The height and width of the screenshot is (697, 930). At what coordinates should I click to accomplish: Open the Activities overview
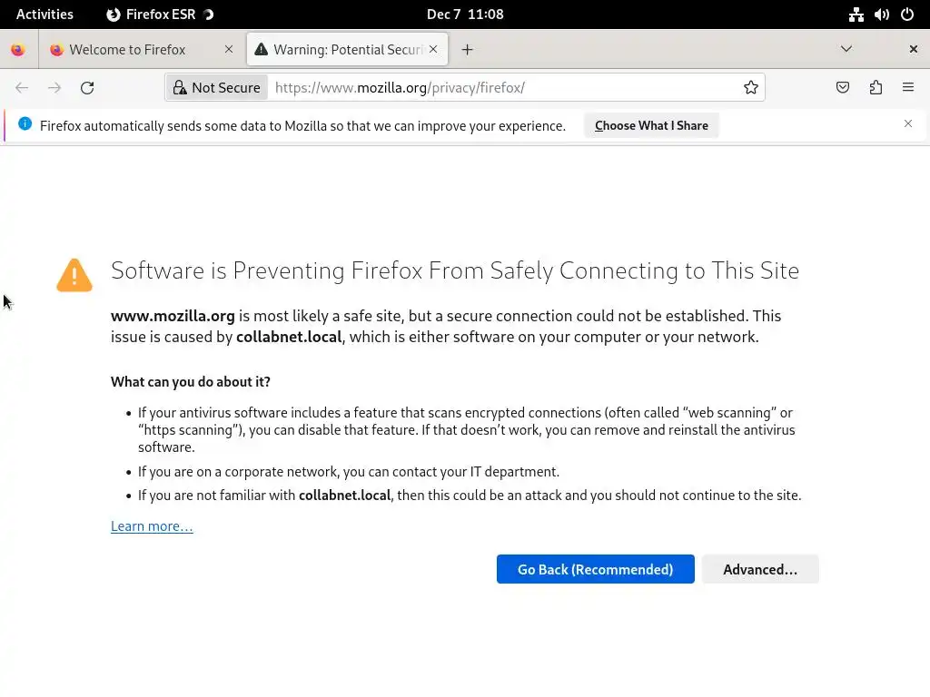(x=45, y=15)
